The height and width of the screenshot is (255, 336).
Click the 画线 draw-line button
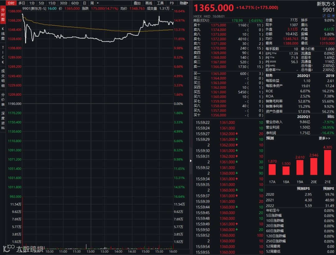click(x=149, y=3)
